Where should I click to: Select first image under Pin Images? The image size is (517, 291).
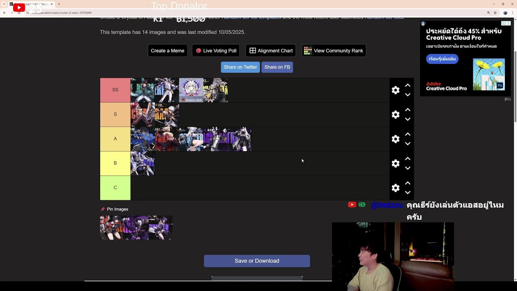[112, 228]
